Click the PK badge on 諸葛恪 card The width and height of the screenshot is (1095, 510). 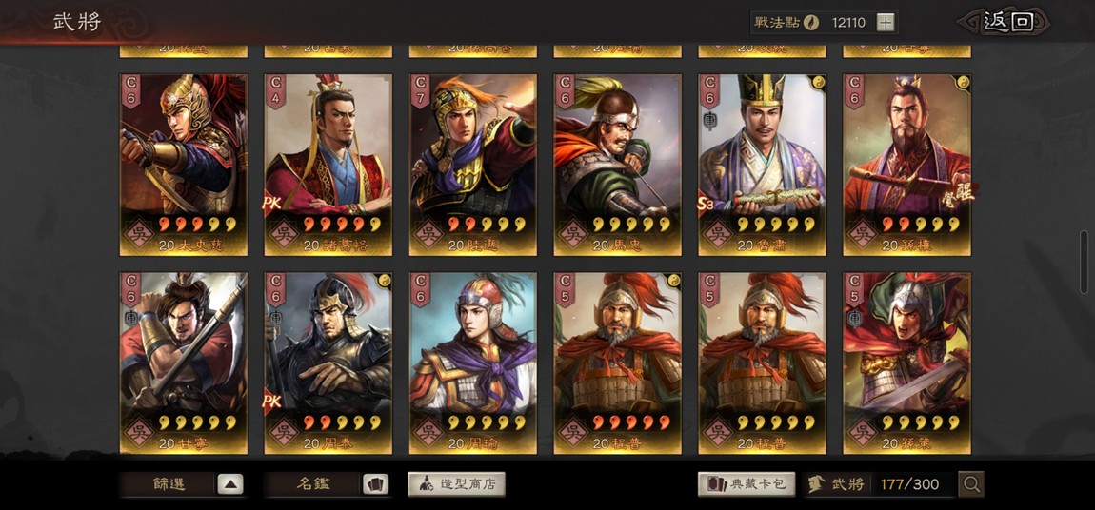click(271, 204)
